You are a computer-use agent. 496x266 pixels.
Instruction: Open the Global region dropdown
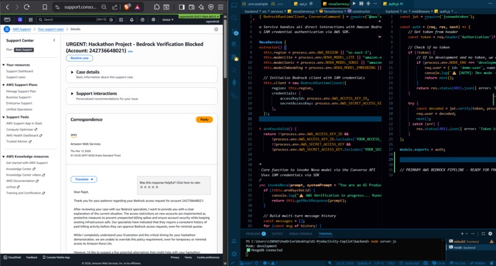pyautogui.click(x=167, y=20)
